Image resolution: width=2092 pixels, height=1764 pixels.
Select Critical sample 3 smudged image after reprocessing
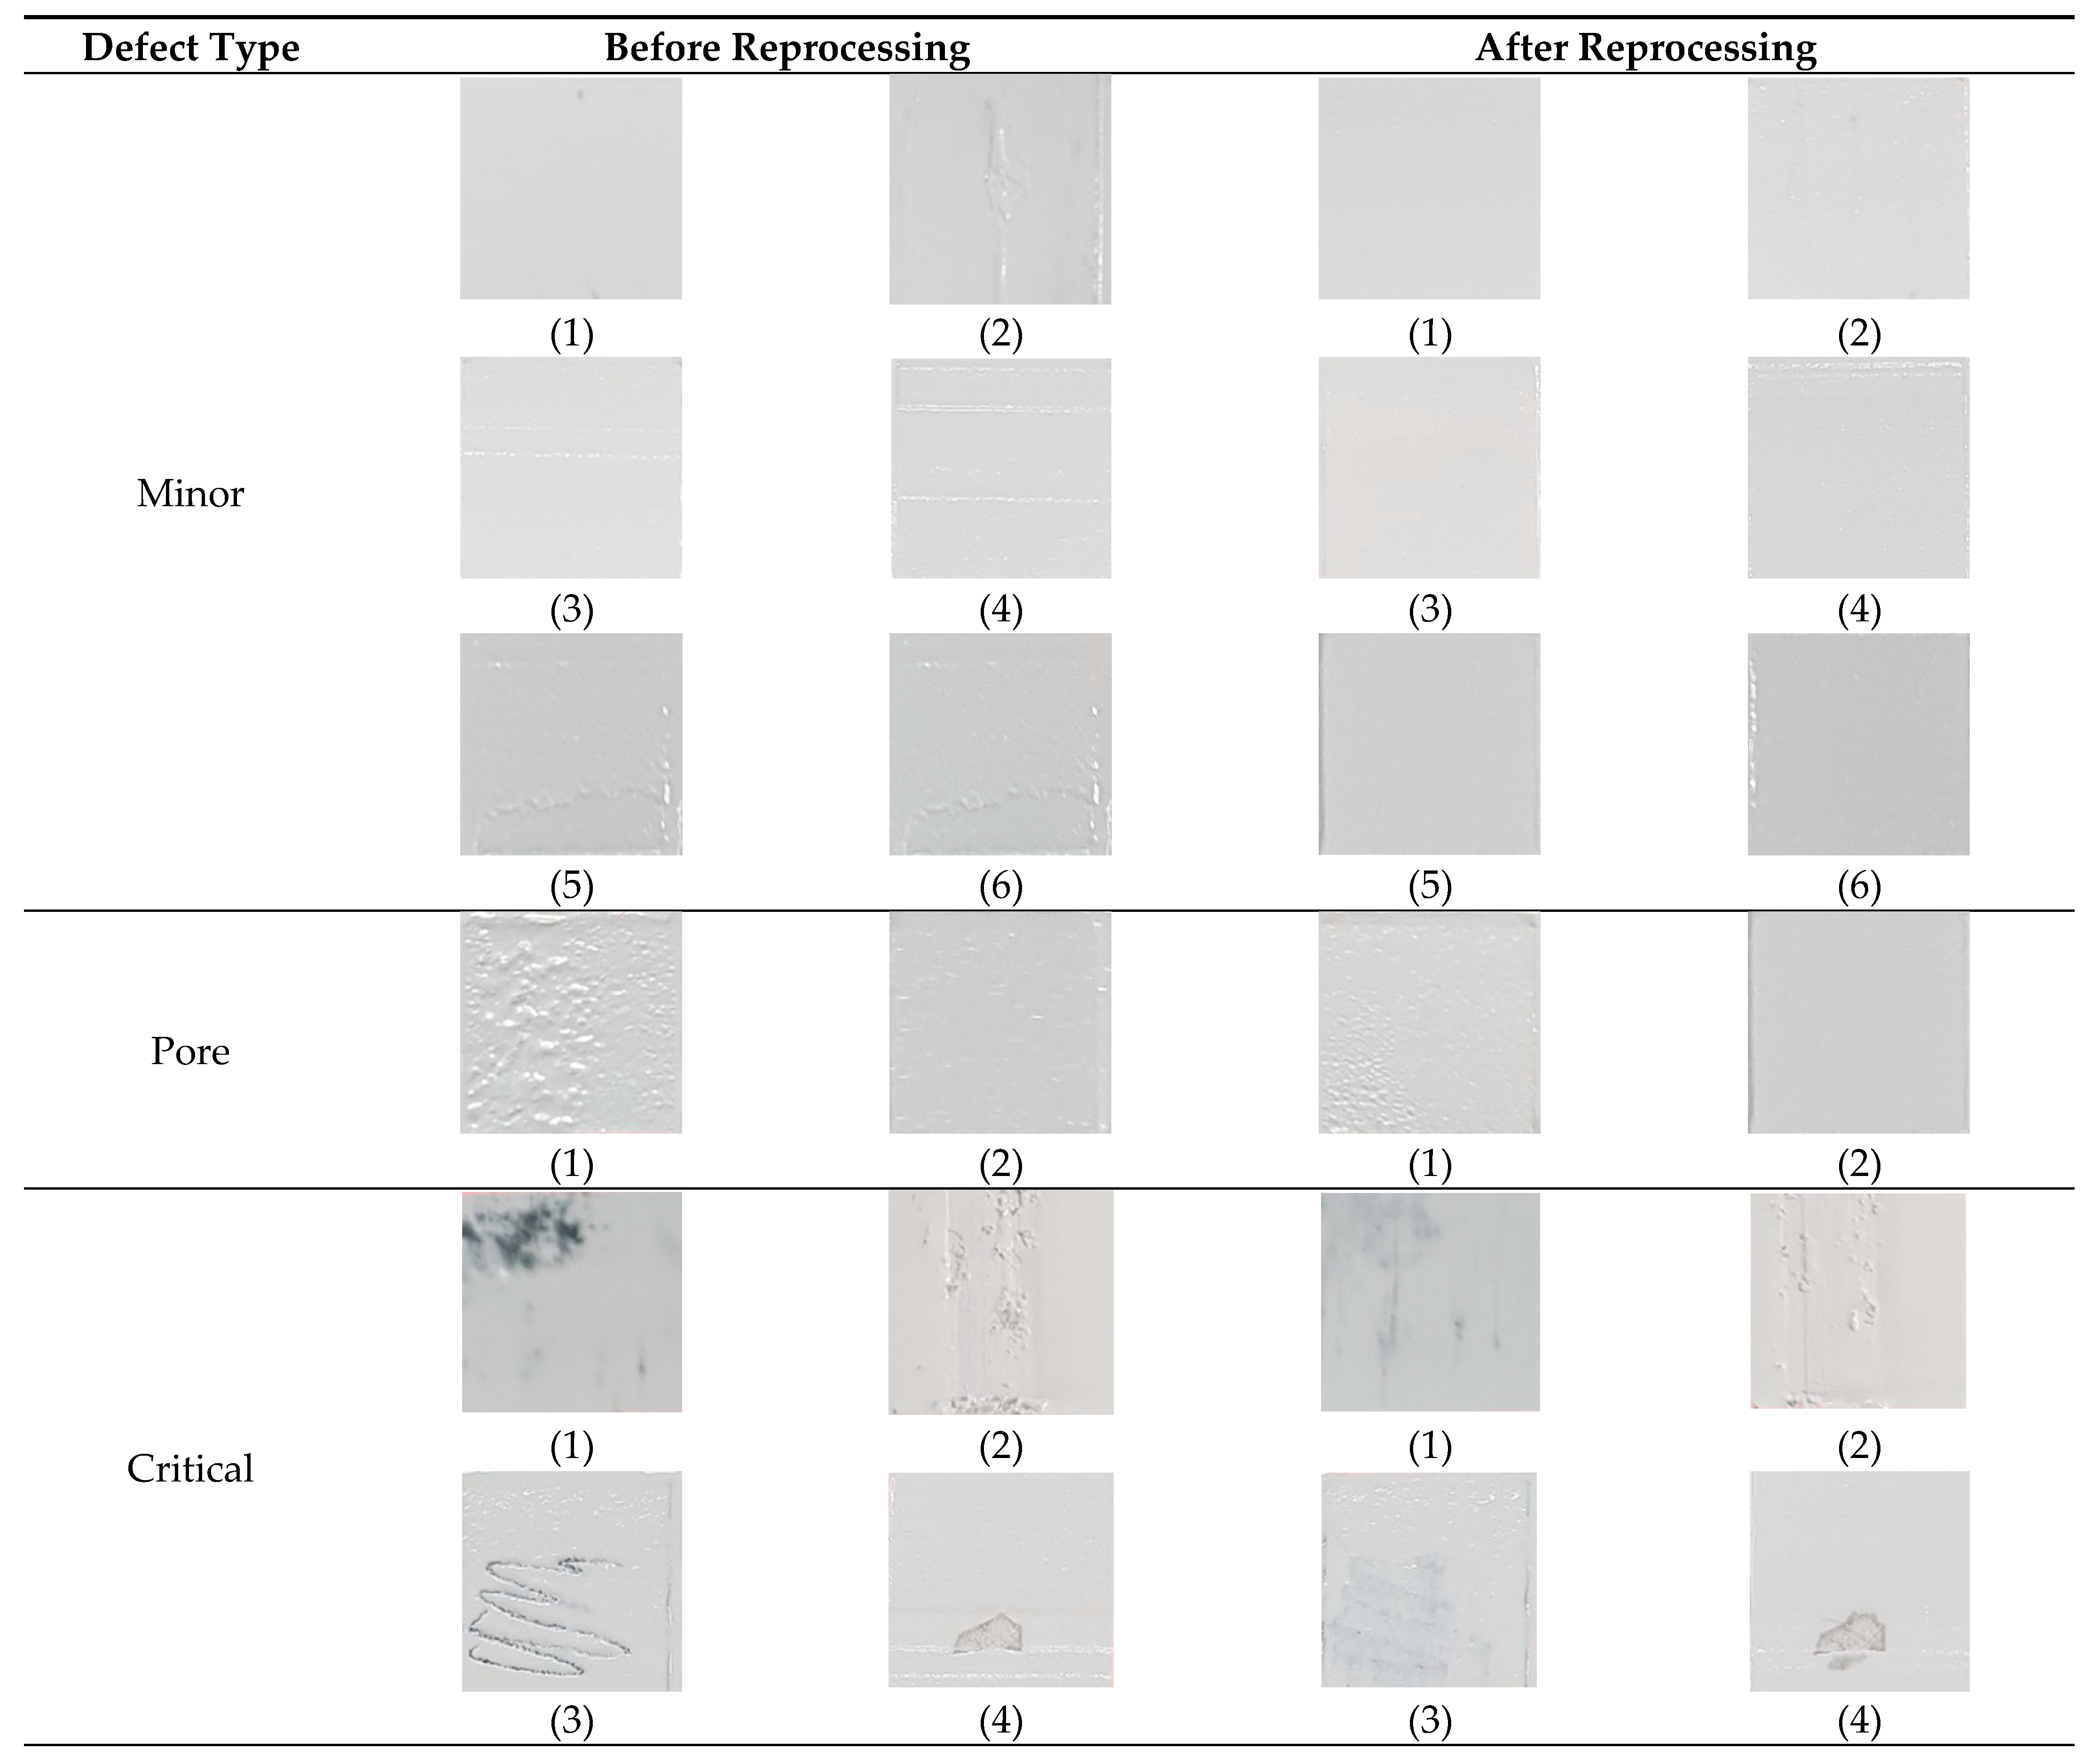click(1429, 1580)
